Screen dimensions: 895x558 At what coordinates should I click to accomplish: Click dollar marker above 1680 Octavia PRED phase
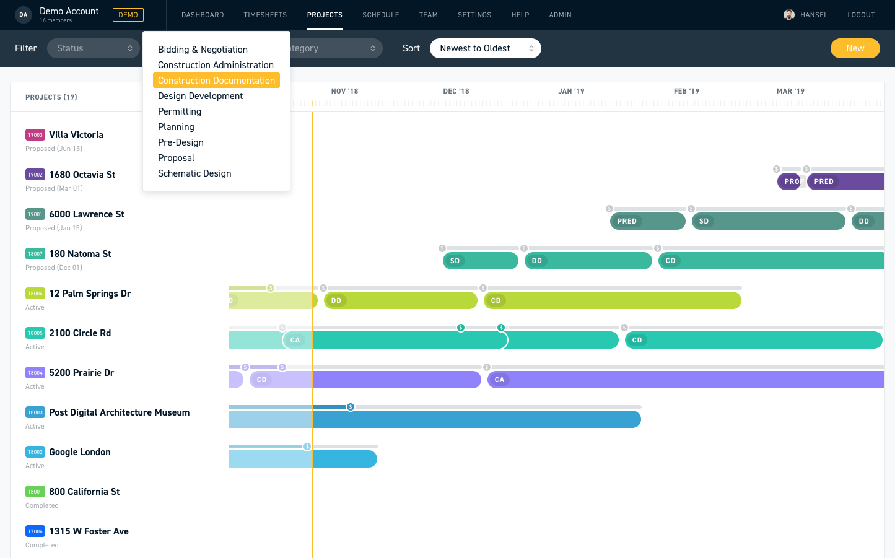point(806,169)
